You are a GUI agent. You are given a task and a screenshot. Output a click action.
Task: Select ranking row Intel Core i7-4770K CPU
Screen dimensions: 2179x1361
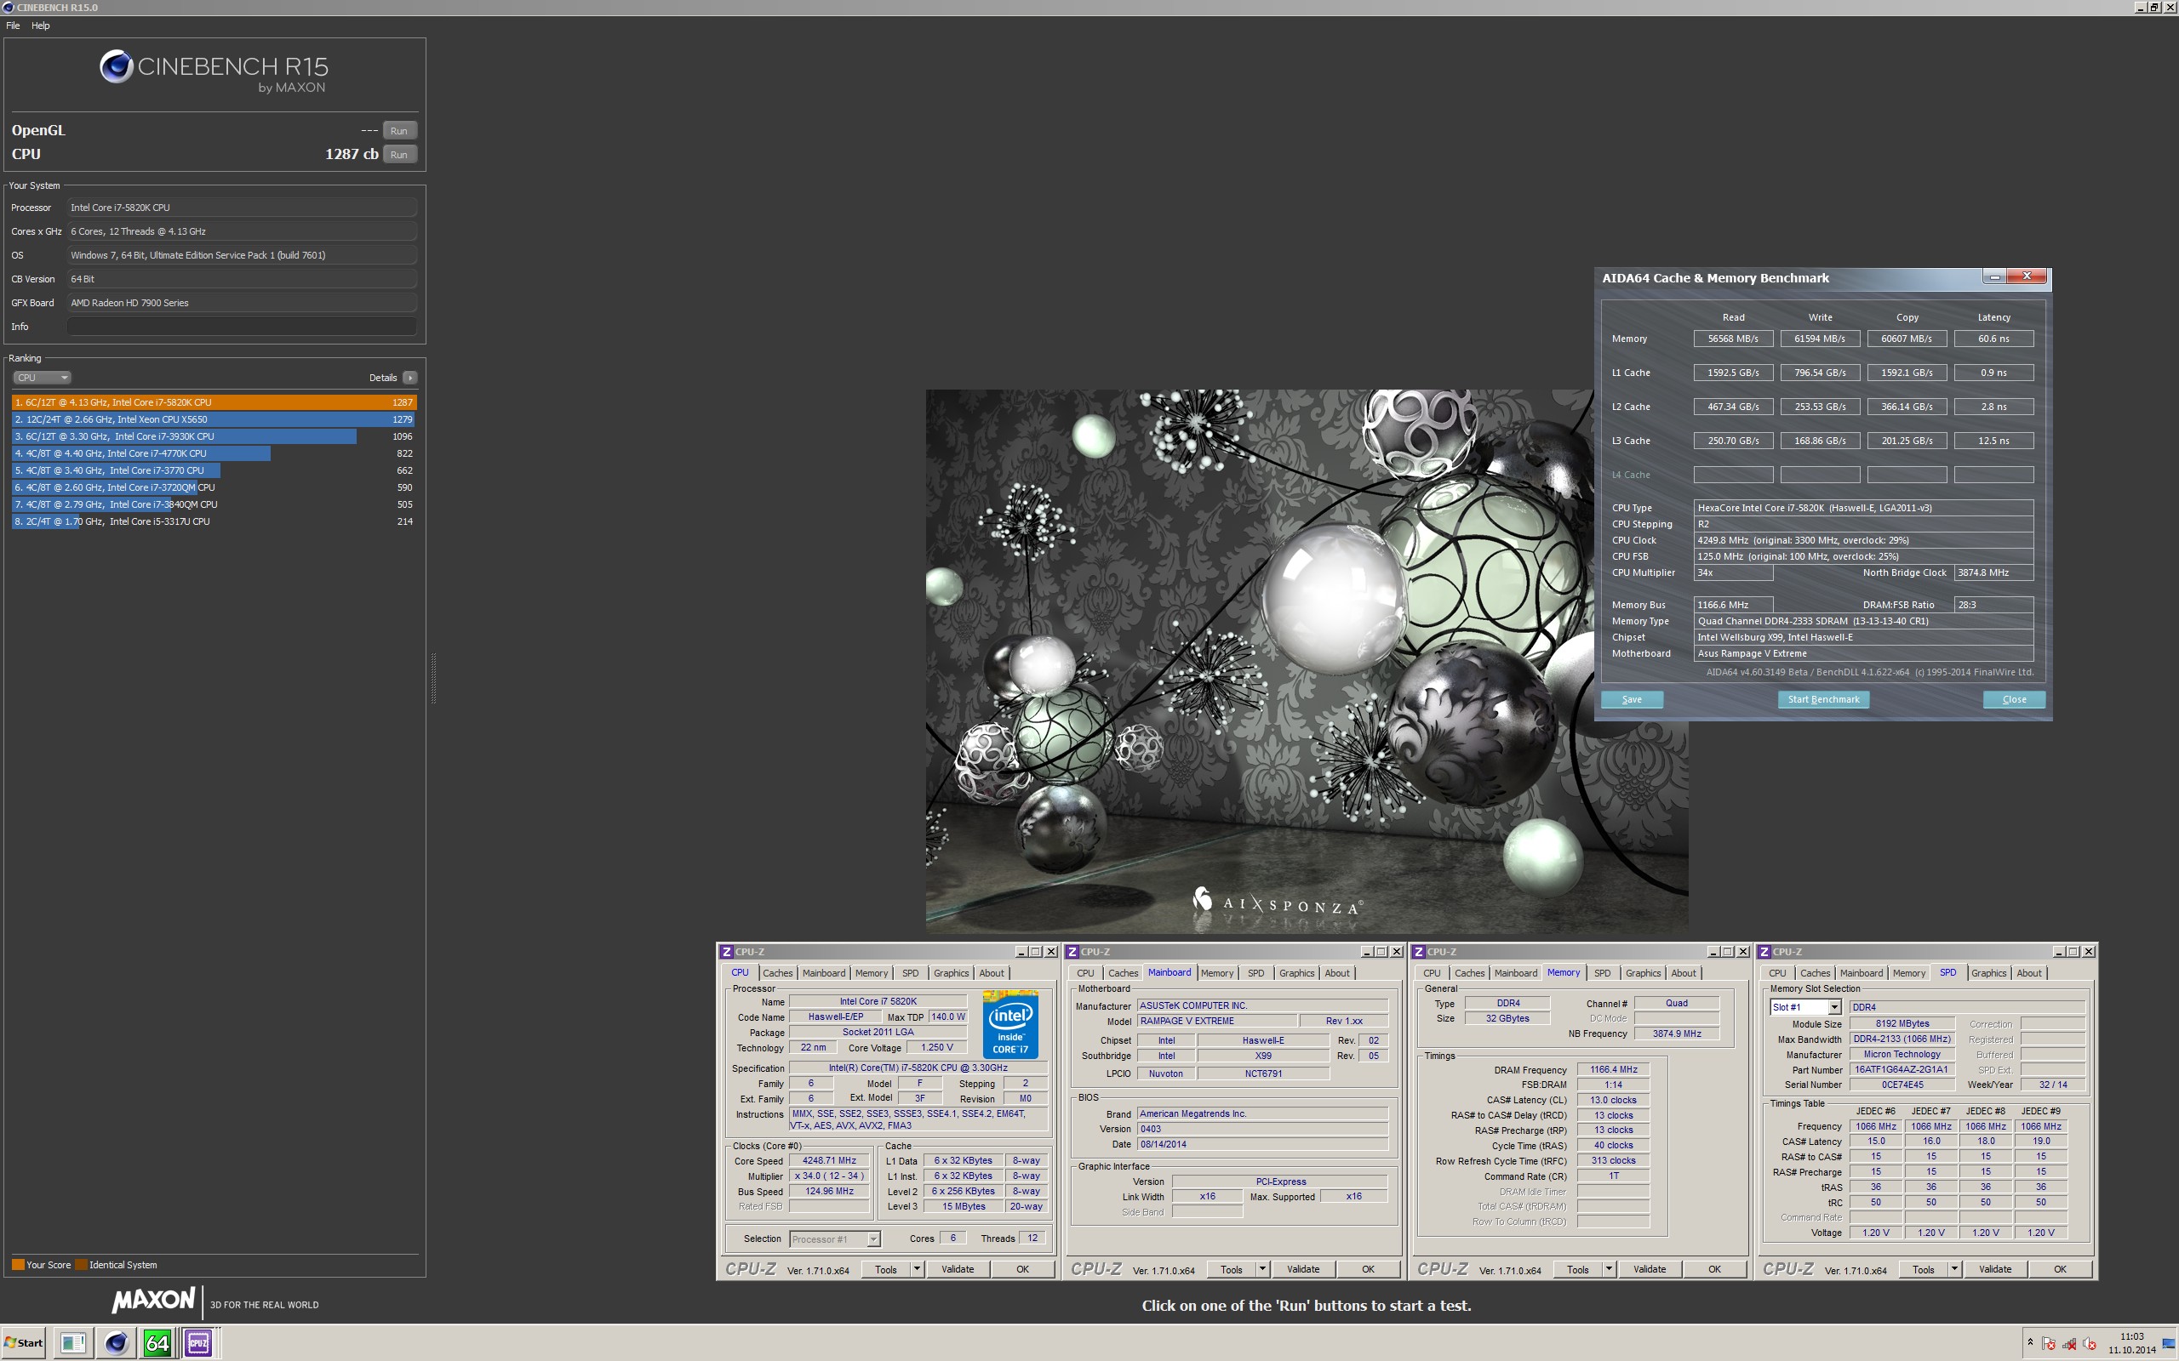pos(214,453)
